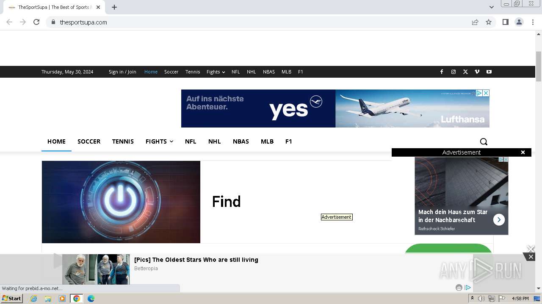The image size is (542, 304).
Task: Select NHL in the top black bar
Action: 252,72
